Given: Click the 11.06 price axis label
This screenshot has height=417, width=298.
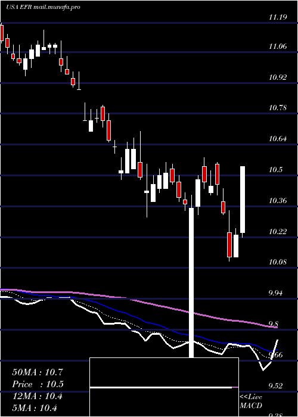Looking at the screenshot, I should [278, 46].
